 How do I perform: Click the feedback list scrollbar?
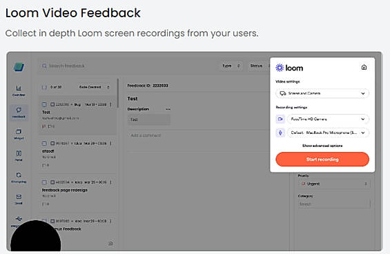[117, 93]
